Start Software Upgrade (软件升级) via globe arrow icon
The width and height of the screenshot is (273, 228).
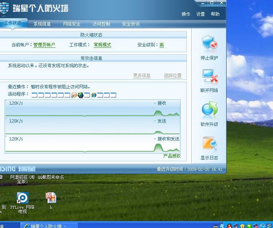coord(210,109)
